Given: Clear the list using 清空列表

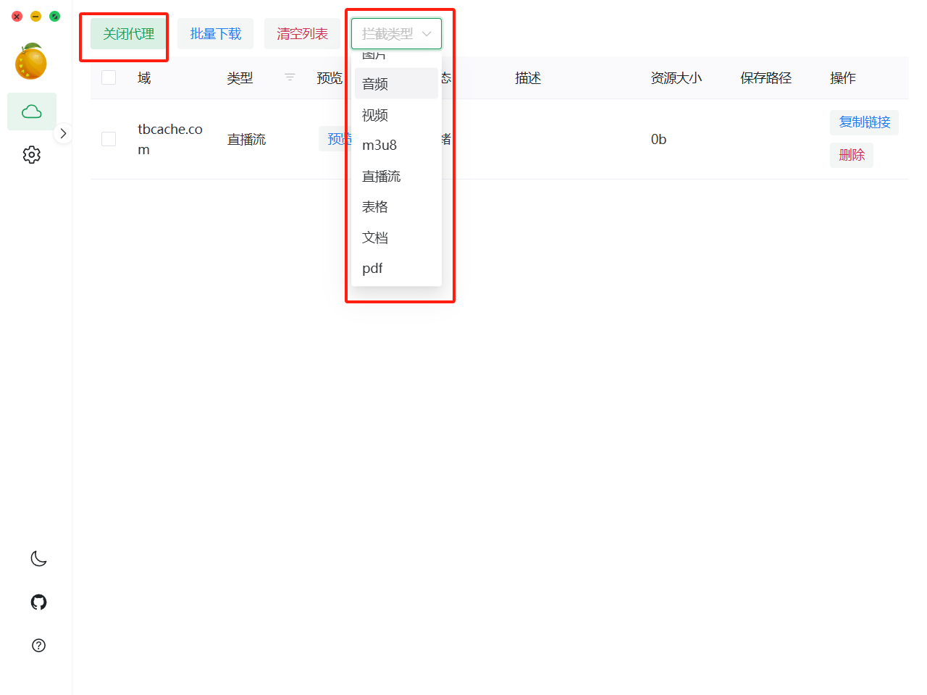Looking at the screenshot, I should 302,33.
